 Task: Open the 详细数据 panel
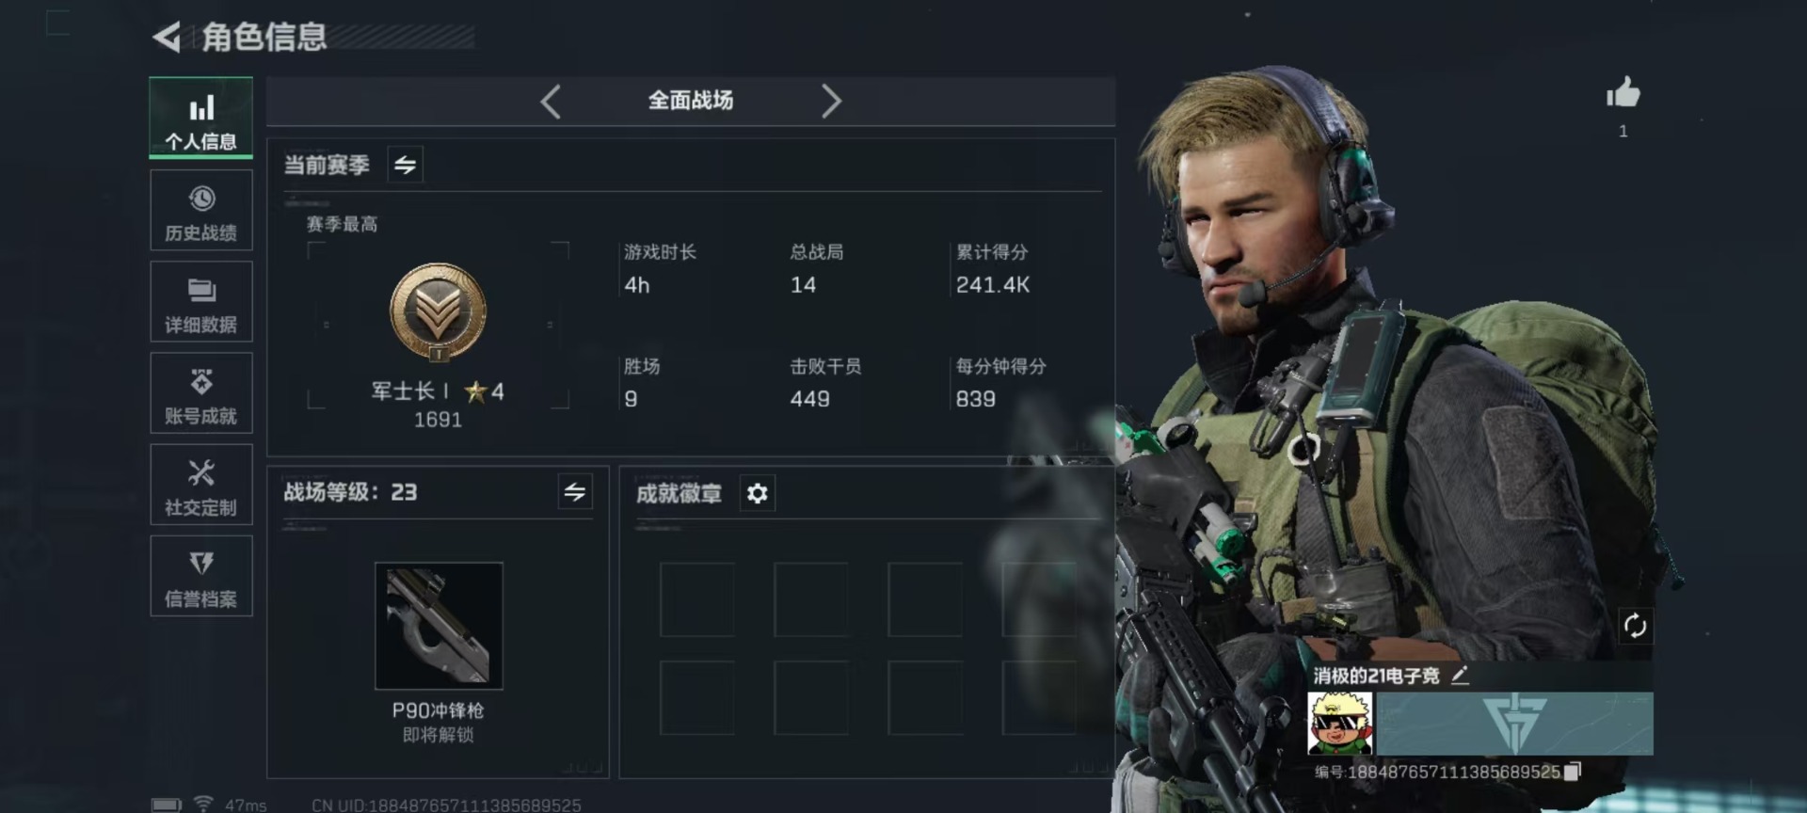200,302
